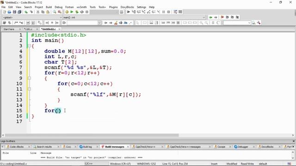Screen dimensions: 296x166
Task: Close the Logs & others panel
Action: (294, 141)
